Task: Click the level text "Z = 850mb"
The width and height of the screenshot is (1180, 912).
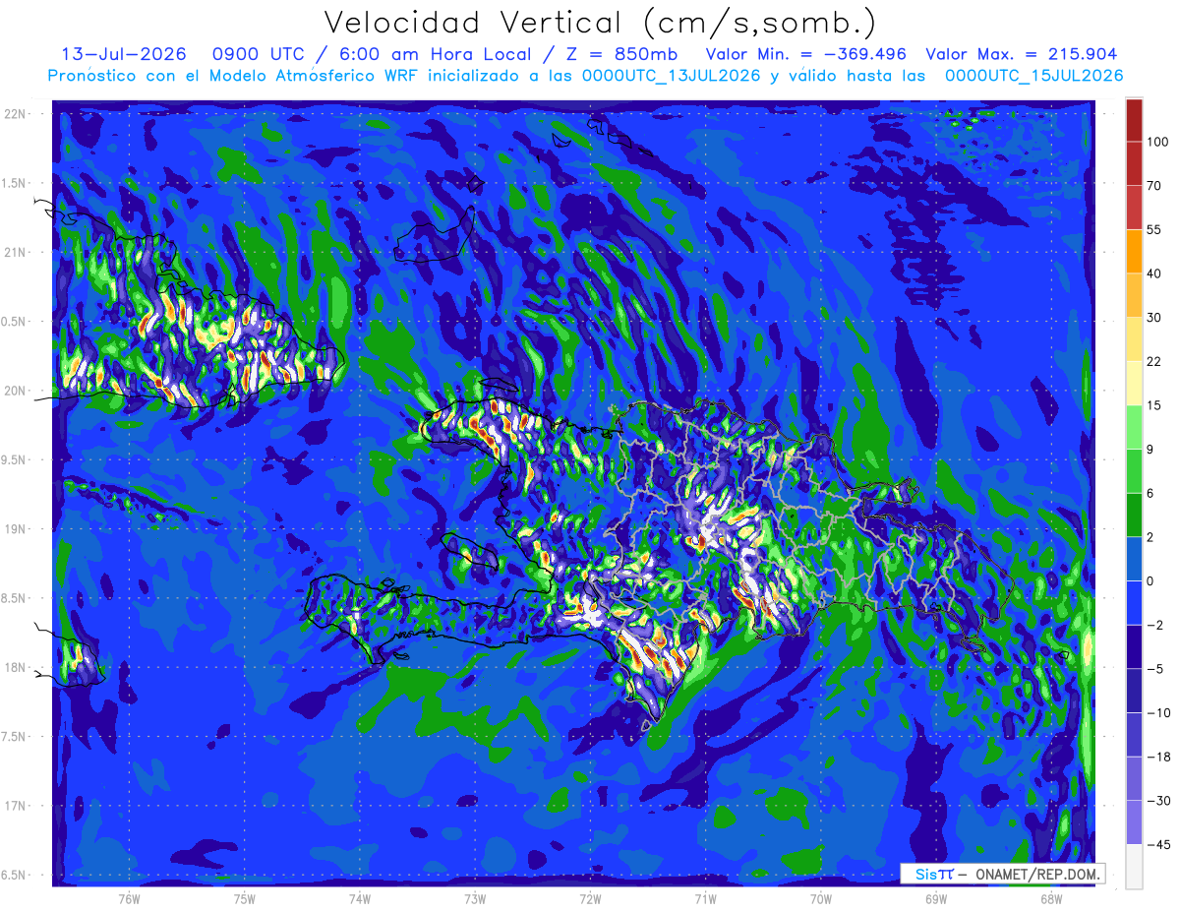Action: (622, 54)
